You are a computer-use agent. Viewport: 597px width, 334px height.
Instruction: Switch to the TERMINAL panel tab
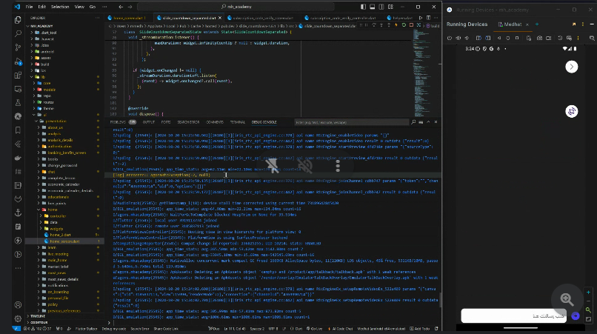click(x=238, y=122)
